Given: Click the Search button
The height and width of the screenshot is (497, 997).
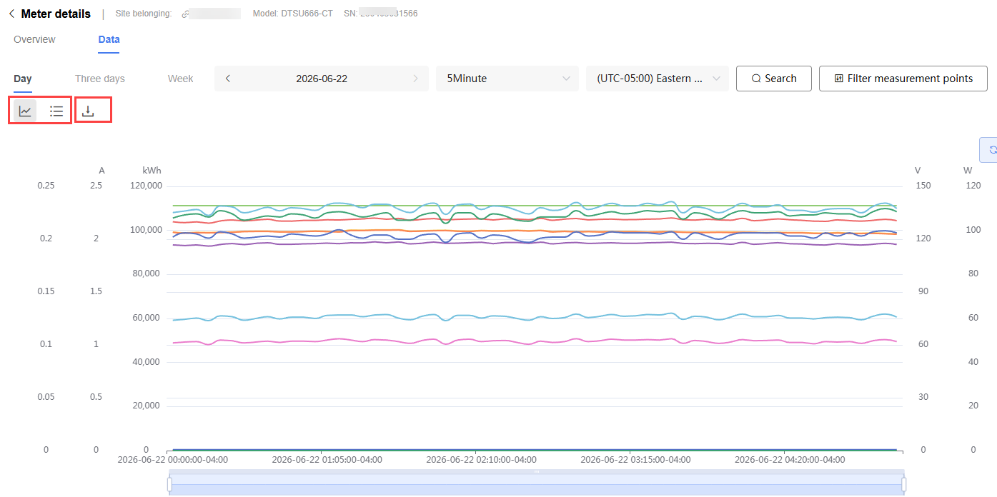Looking at the screenshot, I should pyautogui.click(x=774, y=79).
